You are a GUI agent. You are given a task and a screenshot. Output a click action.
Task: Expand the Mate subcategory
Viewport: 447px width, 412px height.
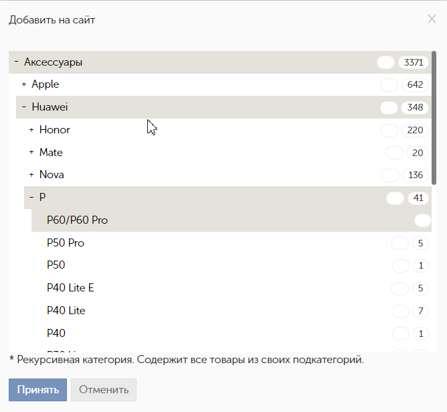31,153
